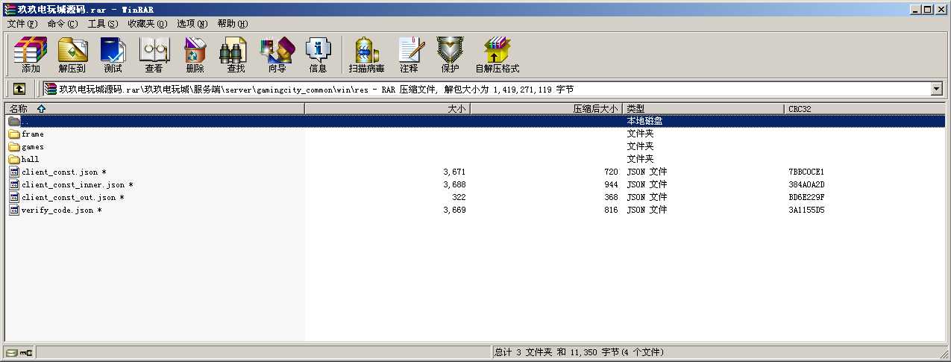Click the 自解压格式 (SFX) toolbar icon
The image size is (951, 362).
coord(498,55)
